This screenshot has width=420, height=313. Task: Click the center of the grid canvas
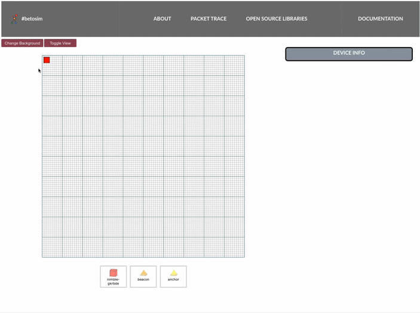click(x=143, y=156)
